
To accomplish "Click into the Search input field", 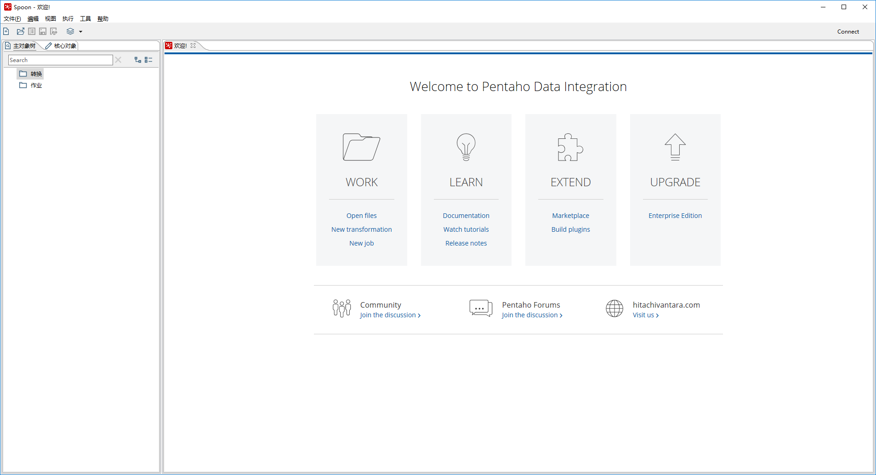I will click(x=60, y=60).
